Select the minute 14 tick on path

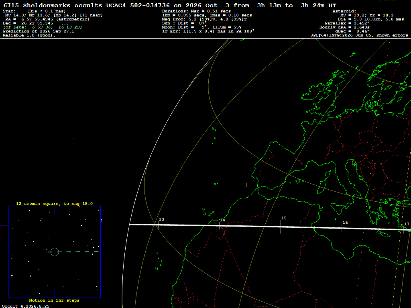pyautogui.click(x=220, y=225)
